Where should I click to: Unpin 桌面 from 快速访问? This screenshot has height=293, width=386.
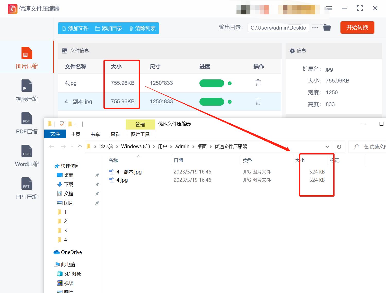[x=97, y=175]
